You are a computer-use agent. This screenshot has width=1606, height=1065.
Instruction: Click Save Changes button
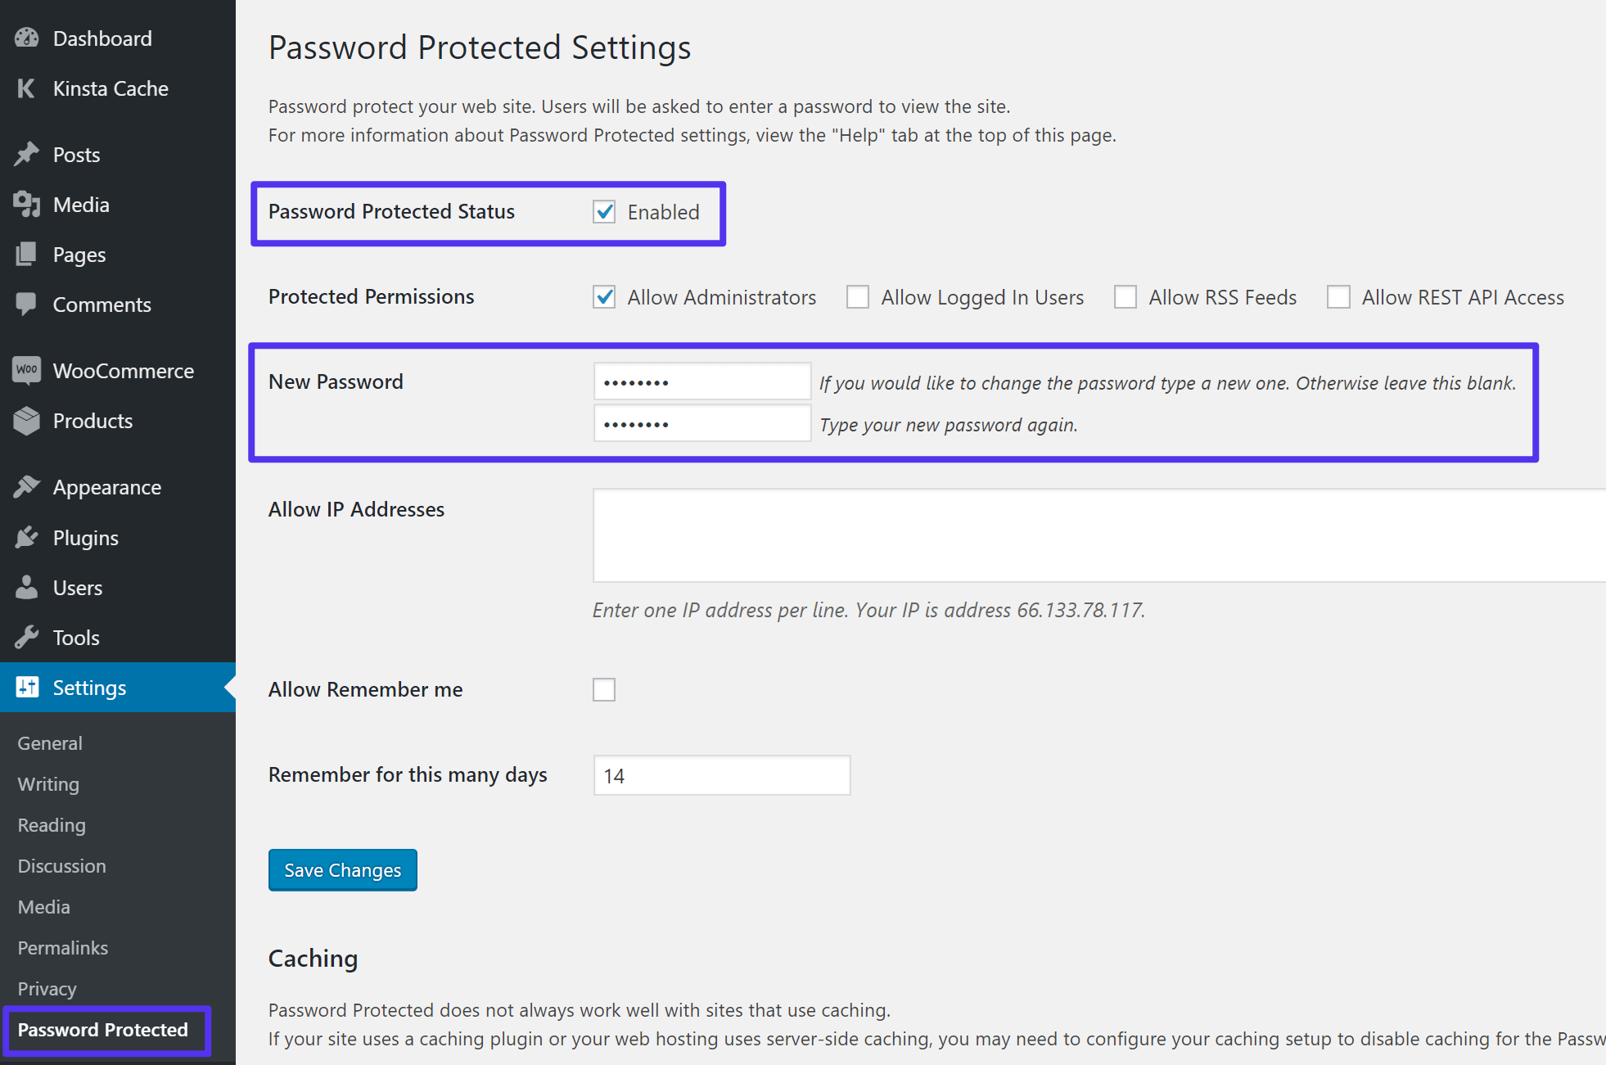[341, 869]
